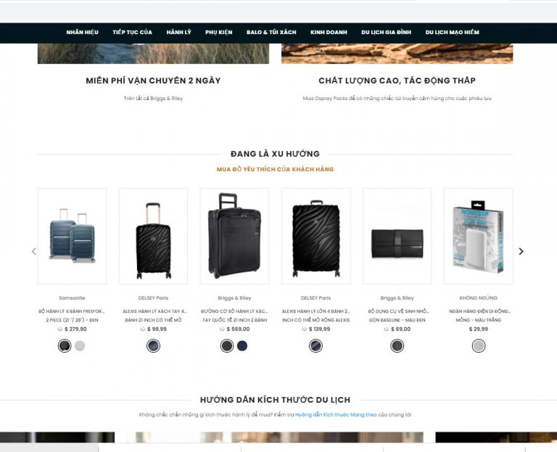The height and width of the screenshot is (452, 557).
Task: Pick the swatch under DELSEY Alexis $99,99 carry-on
Action: tap(154, 346)
